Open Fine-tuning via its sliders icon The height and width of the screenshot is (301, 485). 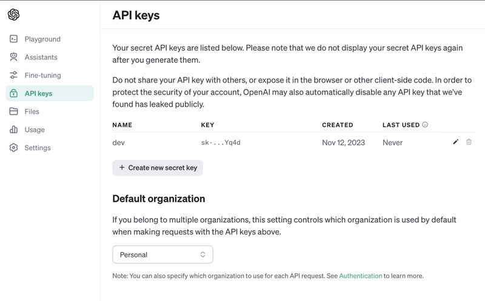(x=13, y=75)
